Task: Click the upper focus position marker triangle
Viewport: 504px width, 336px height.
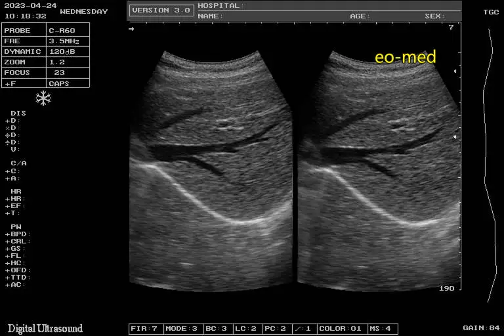Action: [x=455, y=71]
